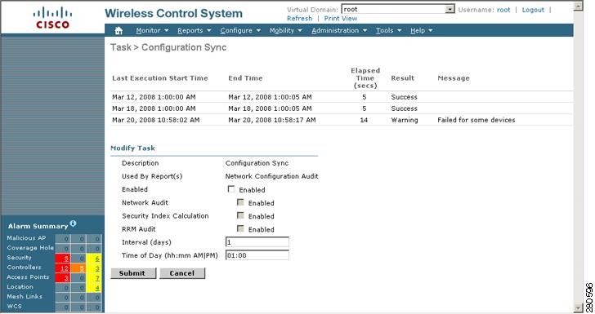Viewport: 595px width, 314px height.
Task: Click the Time of Day input field
Action: click(257, 255)
